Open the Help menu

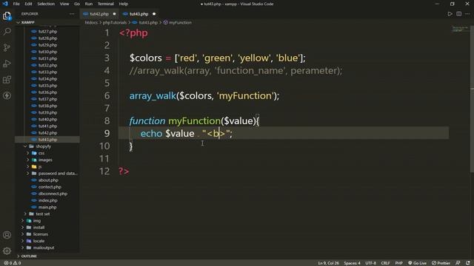point(124,4)
